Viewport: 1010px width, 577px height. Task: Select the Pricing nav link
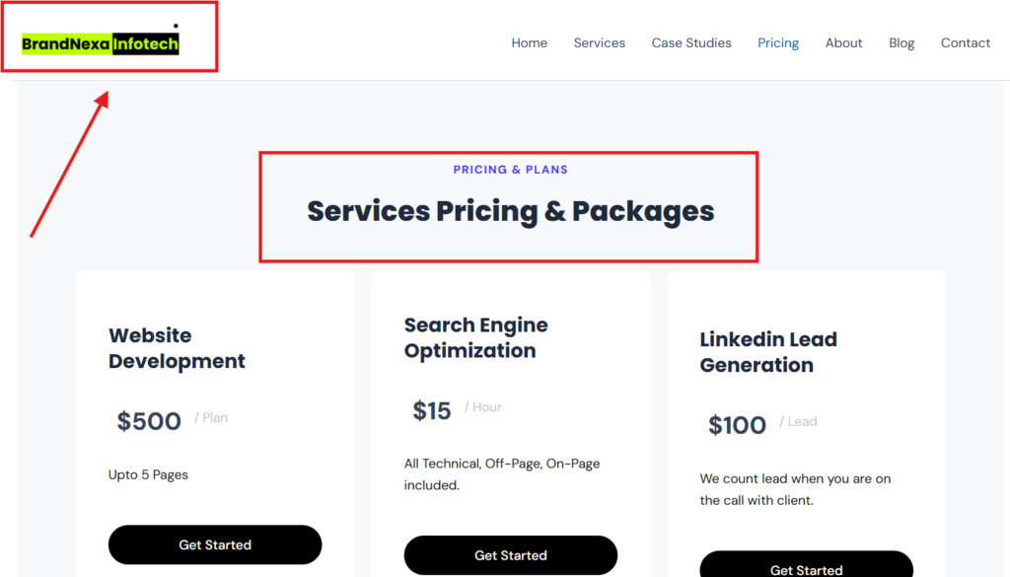point(778,42)
